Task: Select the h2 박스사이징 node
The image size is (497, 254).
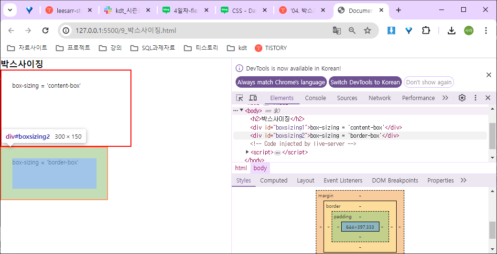Action: tap(277, 119)
